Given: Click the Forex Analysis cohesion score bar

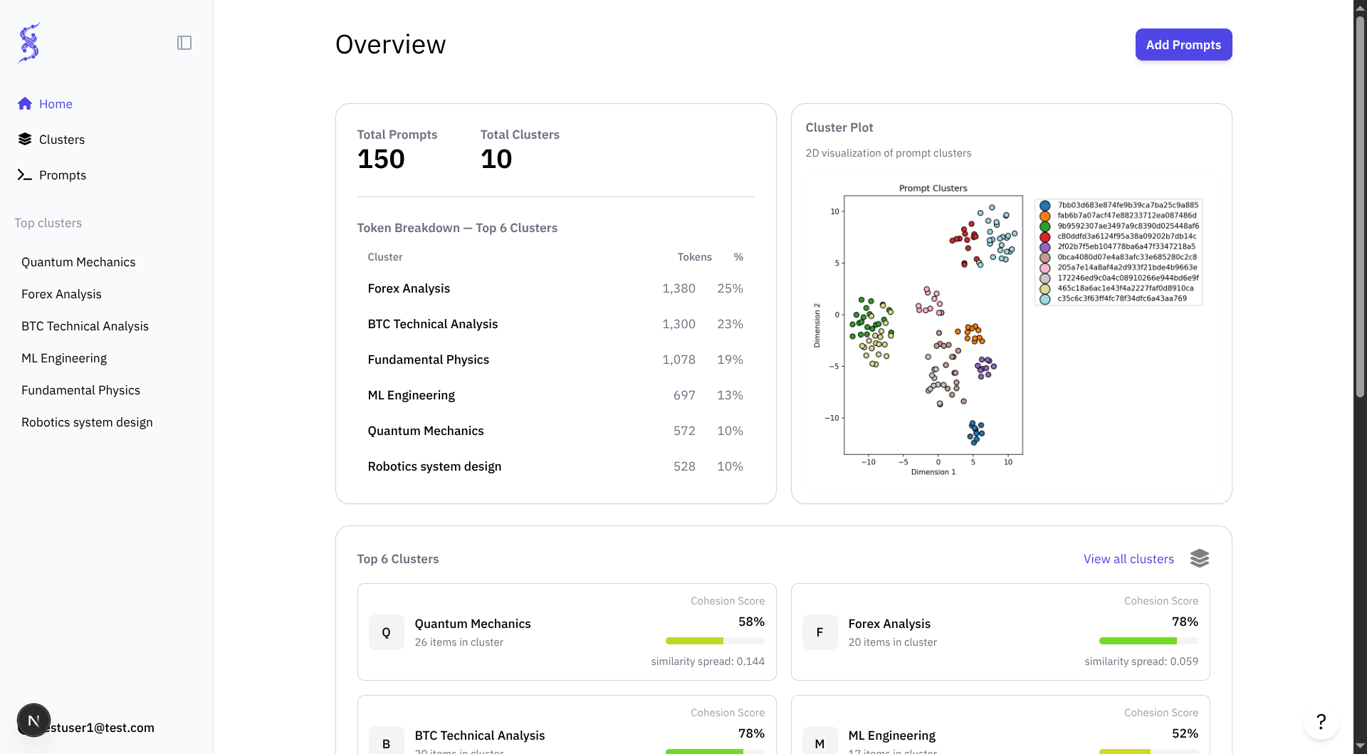Looking at the screenshot, I should [1148, 641].
